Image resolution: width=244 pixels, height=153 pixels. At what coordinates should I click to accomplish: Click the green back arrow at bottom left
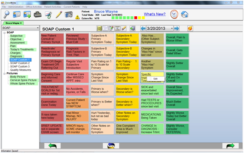(52, 146)
